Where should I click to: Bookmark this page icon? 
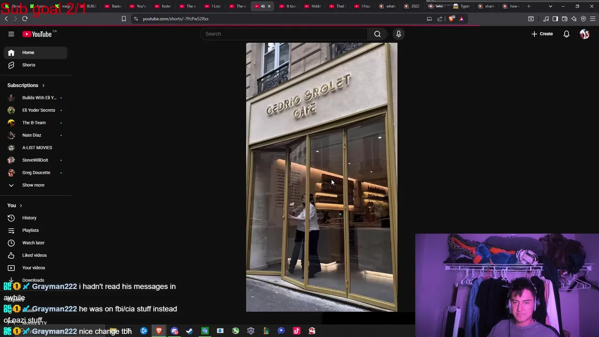(x=124, y=19)
